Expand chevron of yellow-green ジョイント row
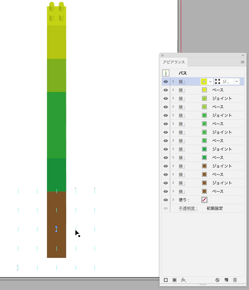Image resolution: width=249 pixels, height=290 pixels. pyautogui.click(x=173, y=98)
